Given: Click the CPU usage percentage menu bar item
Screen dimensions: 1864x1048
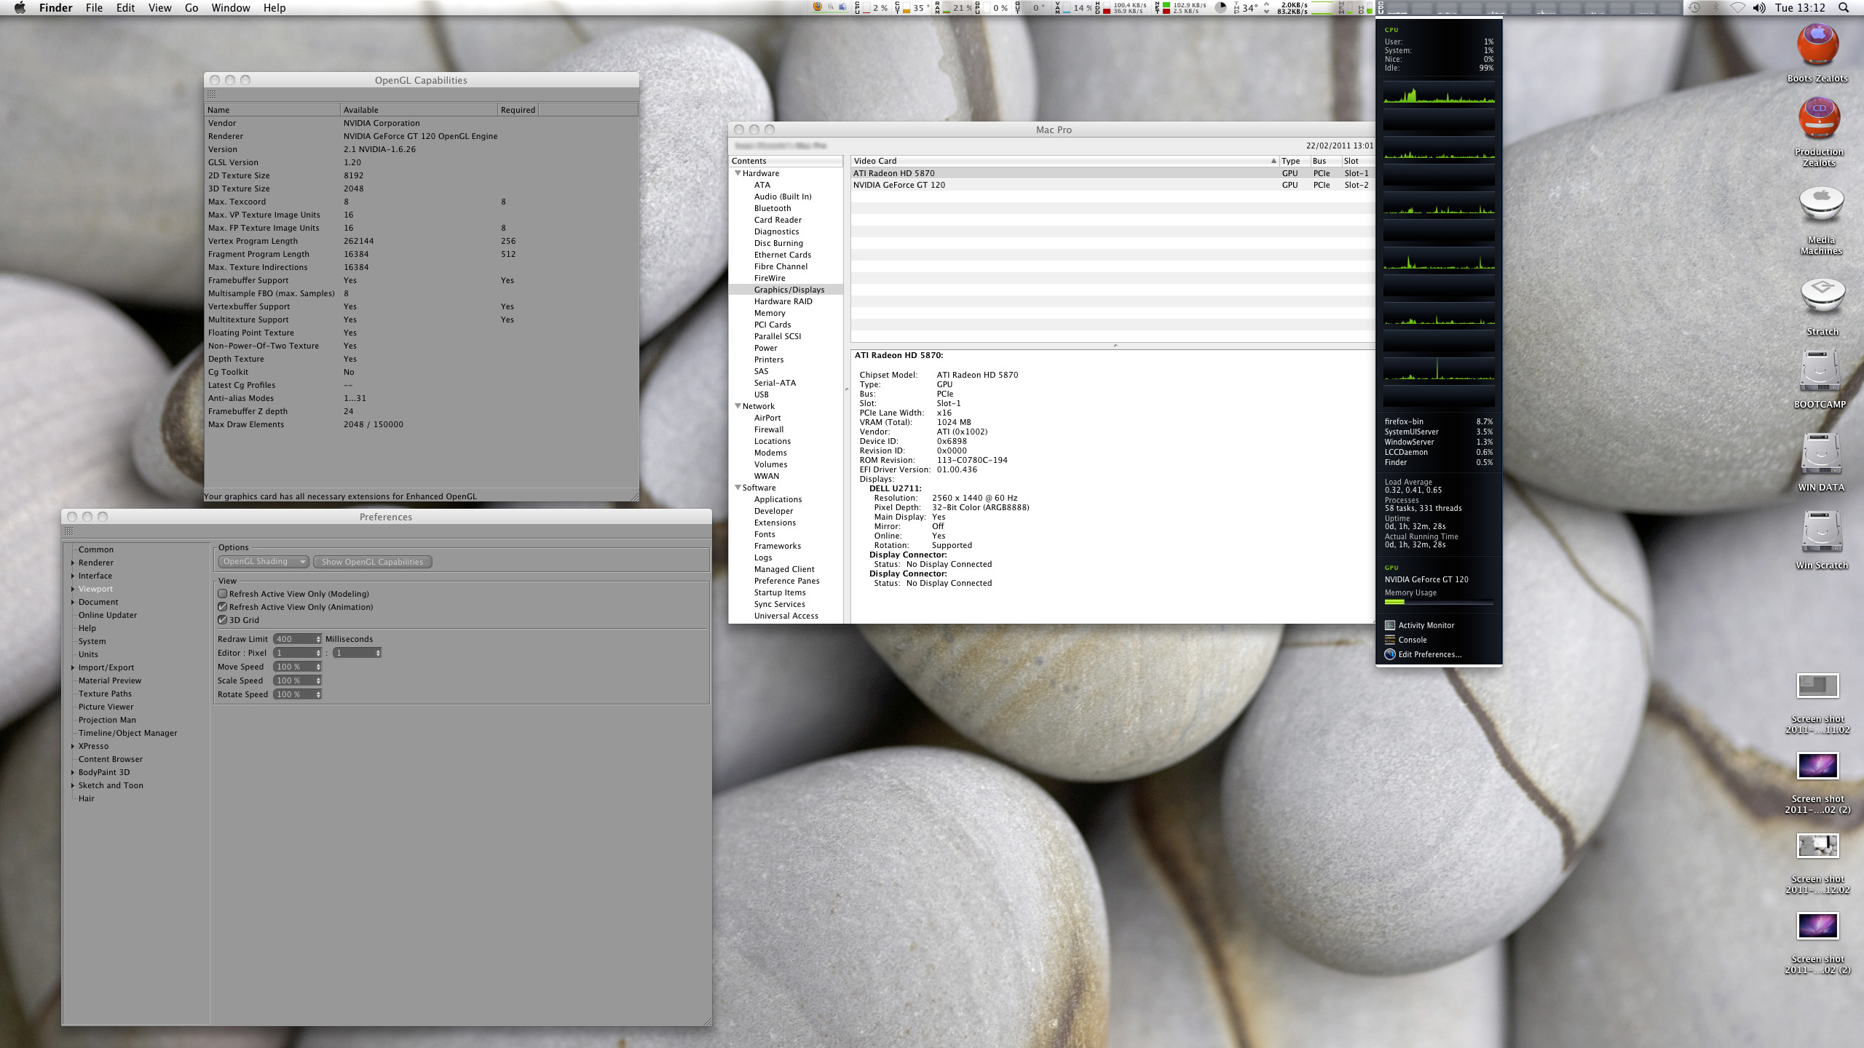Looking at the screenshot, I should (872, 8).
